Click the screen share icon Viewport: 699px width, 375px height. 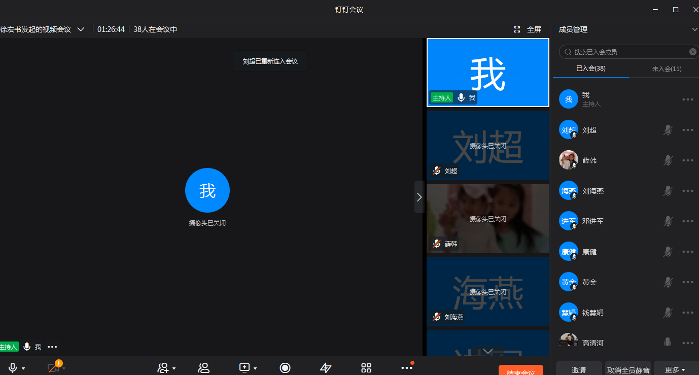tap(244, 368)
